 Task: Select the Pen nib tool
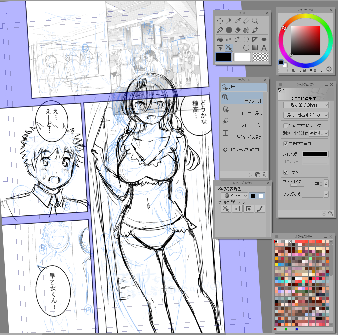[220, 30]
